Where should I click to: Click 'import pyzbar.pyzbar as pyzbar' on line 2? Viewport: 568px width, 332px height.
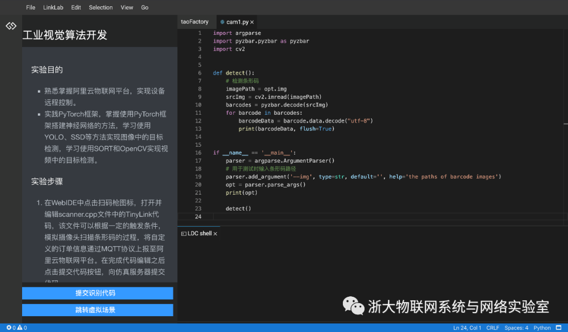tap(261, 41)
